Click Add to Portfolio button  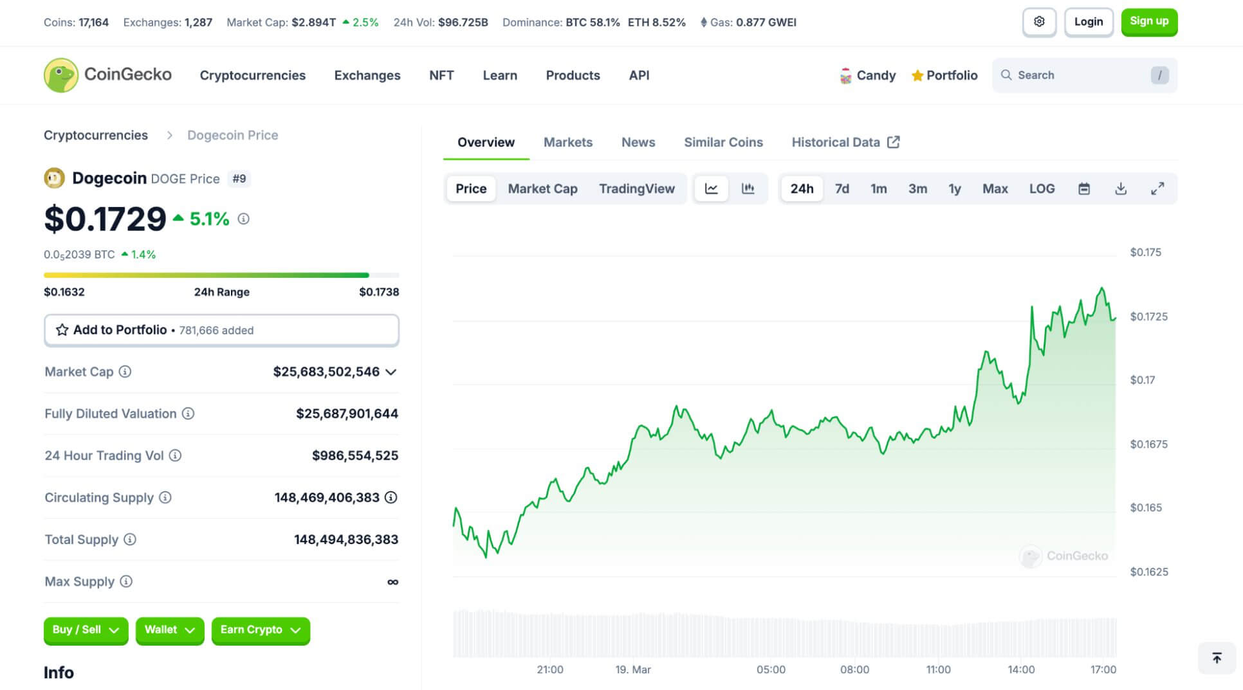[221, 330]
